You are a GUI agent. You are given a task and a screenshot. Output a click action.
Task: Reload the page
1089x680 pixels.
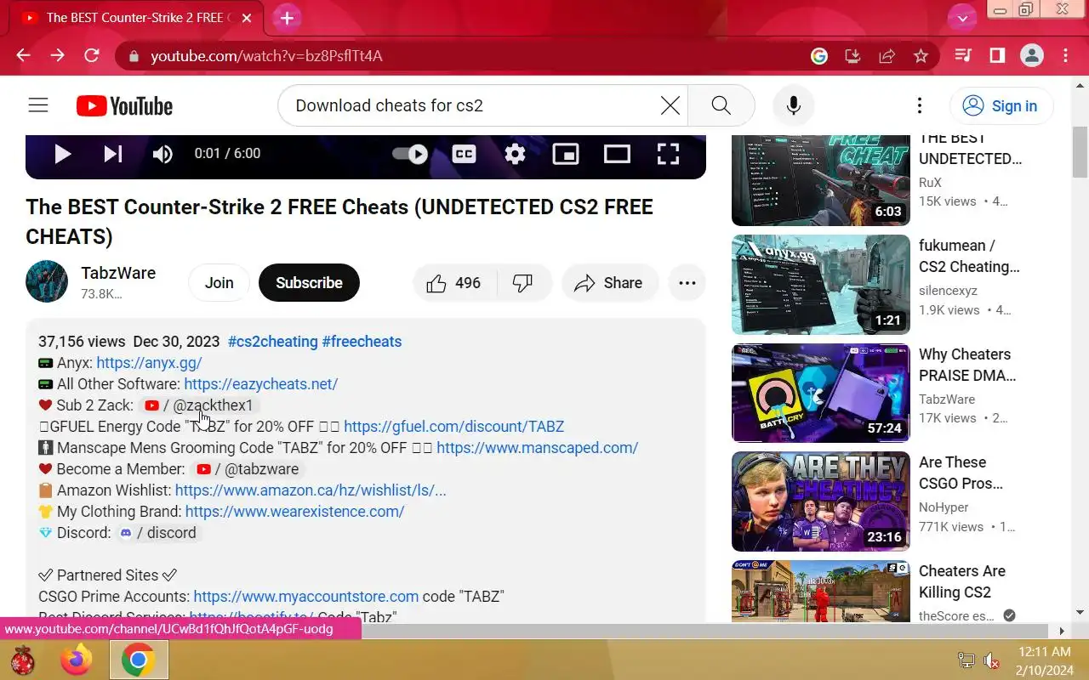pyautogui.click(x=92, y=55)
